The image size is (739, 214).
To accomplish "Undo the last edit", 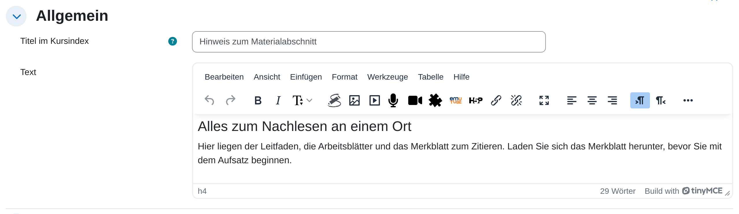I will [x=209, y=100].
